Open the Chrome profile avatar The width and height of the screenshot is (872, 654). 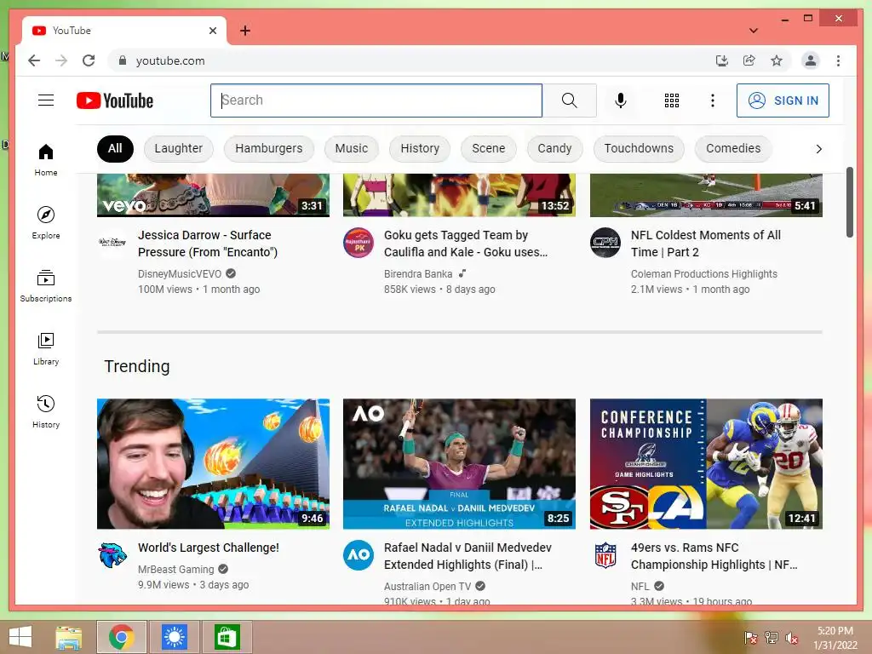pyautogui.click(x=811, y=60)
